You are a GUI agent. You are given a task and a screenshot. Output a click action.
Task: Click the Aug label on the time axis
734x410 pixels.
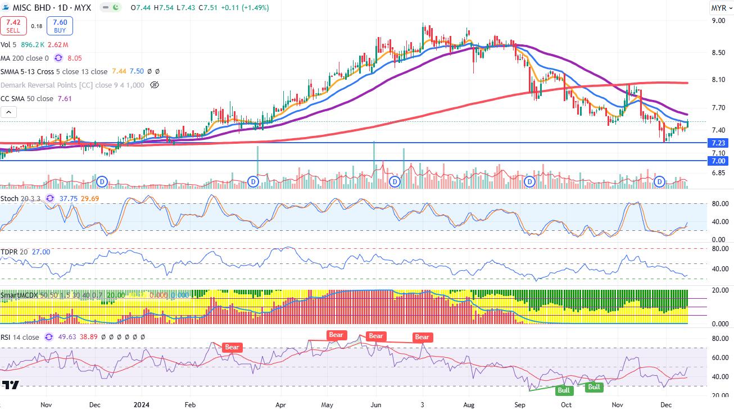pos(469,404)
